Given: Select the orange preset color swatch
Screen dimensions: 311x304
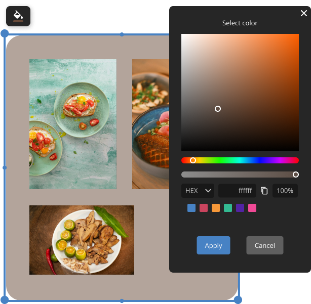Looking at the screenshot, I should (216, 208).
